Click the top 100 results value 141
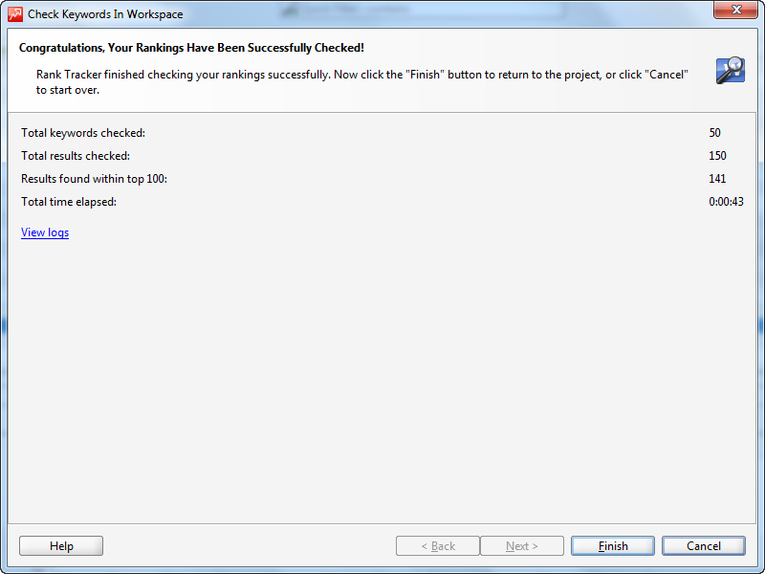This screenshot has height=574, width=765. [x=718, y=179]
